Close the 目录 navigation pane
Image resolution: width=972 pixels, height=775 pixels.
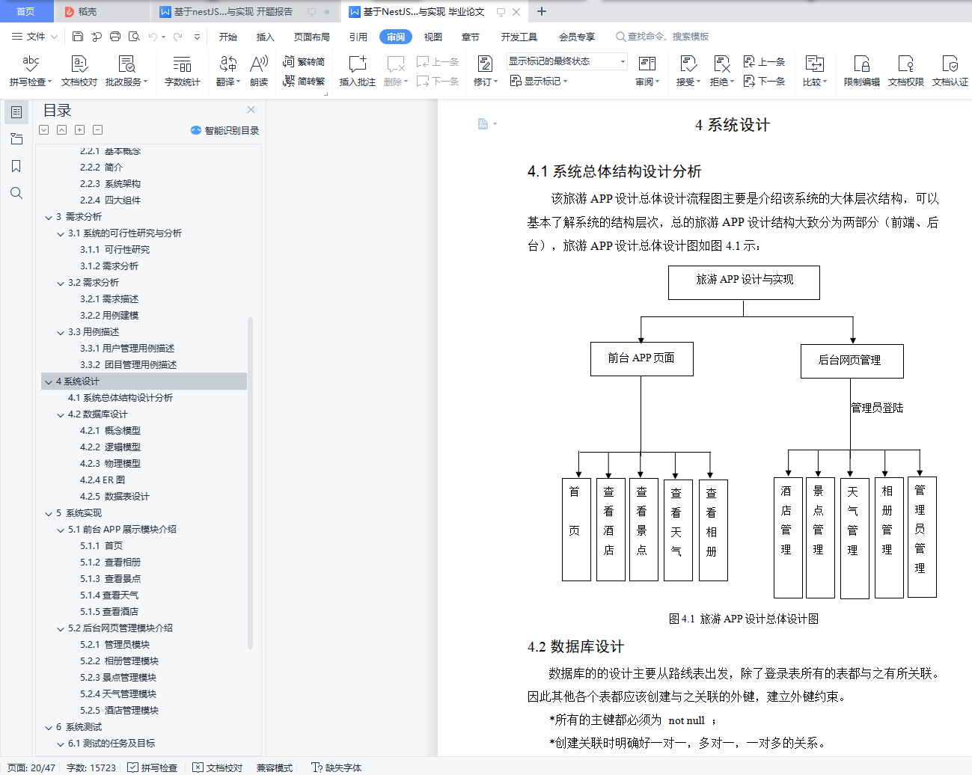[x=251, y=109]
